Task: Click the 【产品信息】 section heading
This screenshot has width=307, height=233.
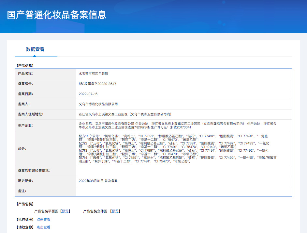Action: point(25,66)
